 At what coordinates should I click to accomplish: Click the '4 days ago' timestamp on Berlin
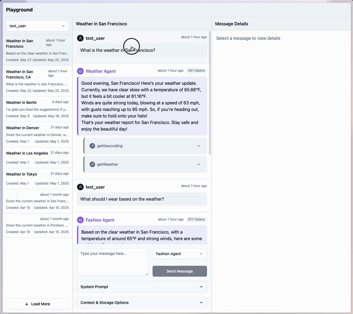[x=60, y=102]
